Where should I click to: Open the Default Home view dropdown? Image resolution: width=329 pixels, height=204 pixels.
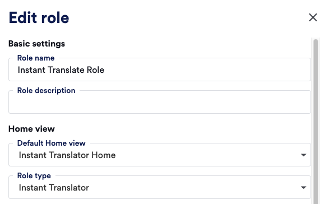160,155
